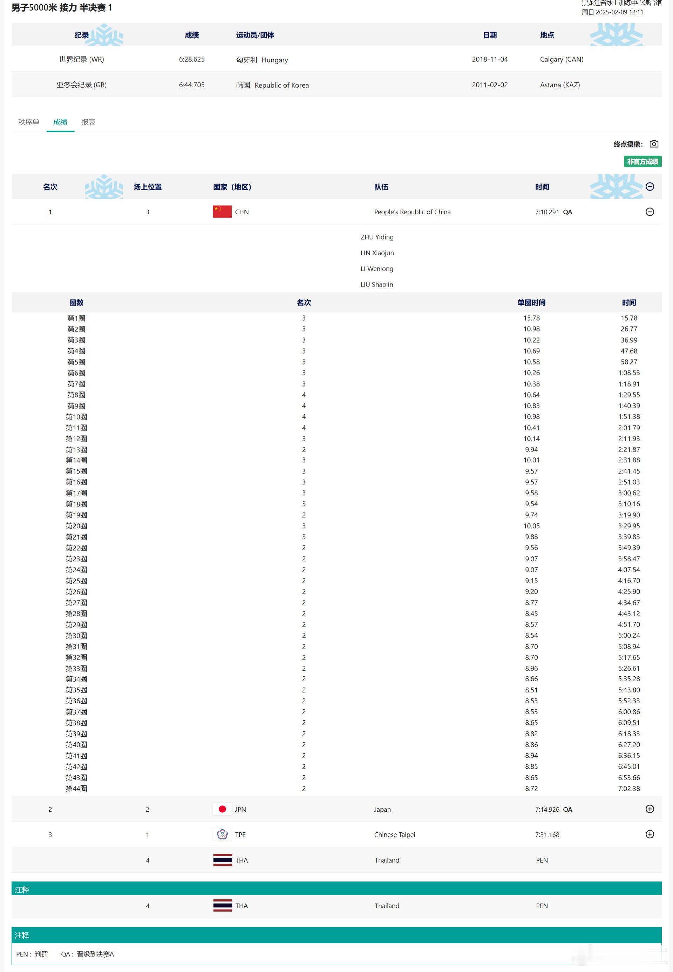Collapse the China team lap details
The height and width of the screenshot is (972, 673).
[x=650, y=212]
